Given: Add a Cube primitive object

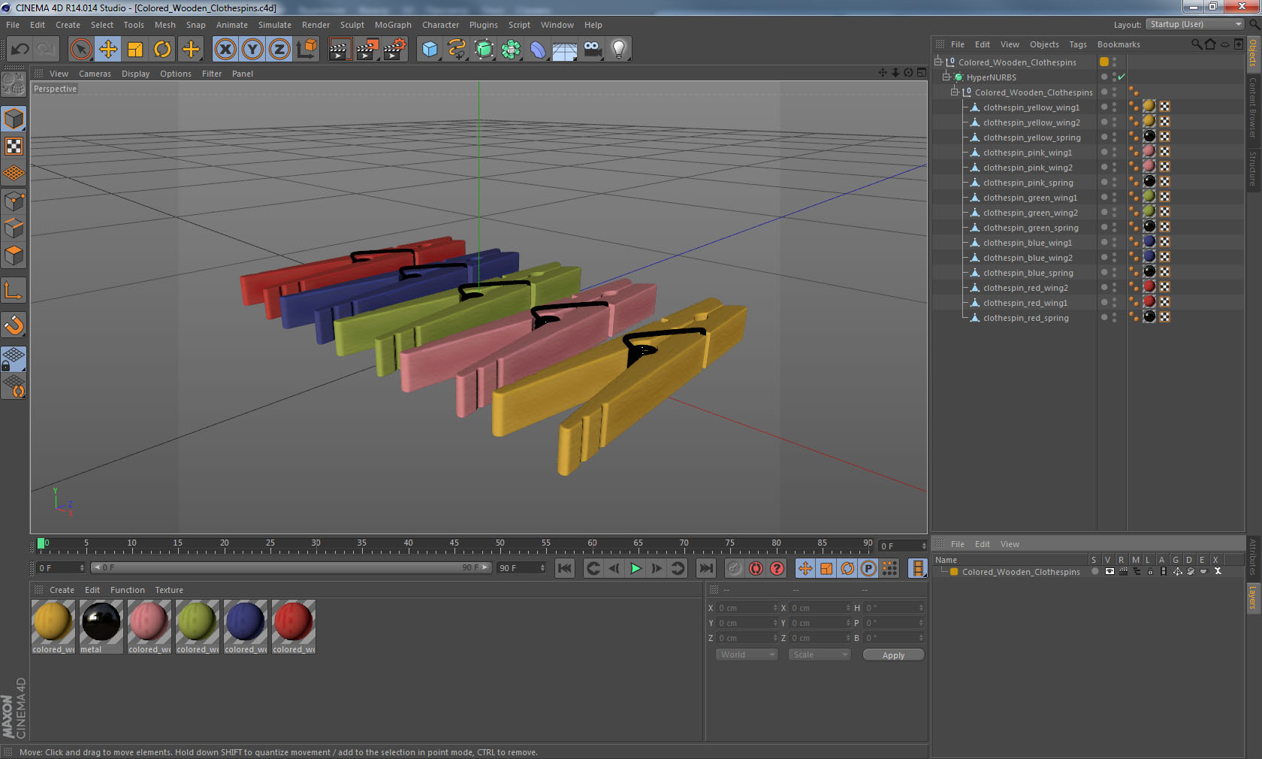Looking at the screenshot, I should [x=430, y=50].
